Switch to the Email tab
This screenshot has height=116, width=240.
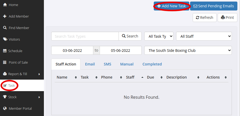90,64
